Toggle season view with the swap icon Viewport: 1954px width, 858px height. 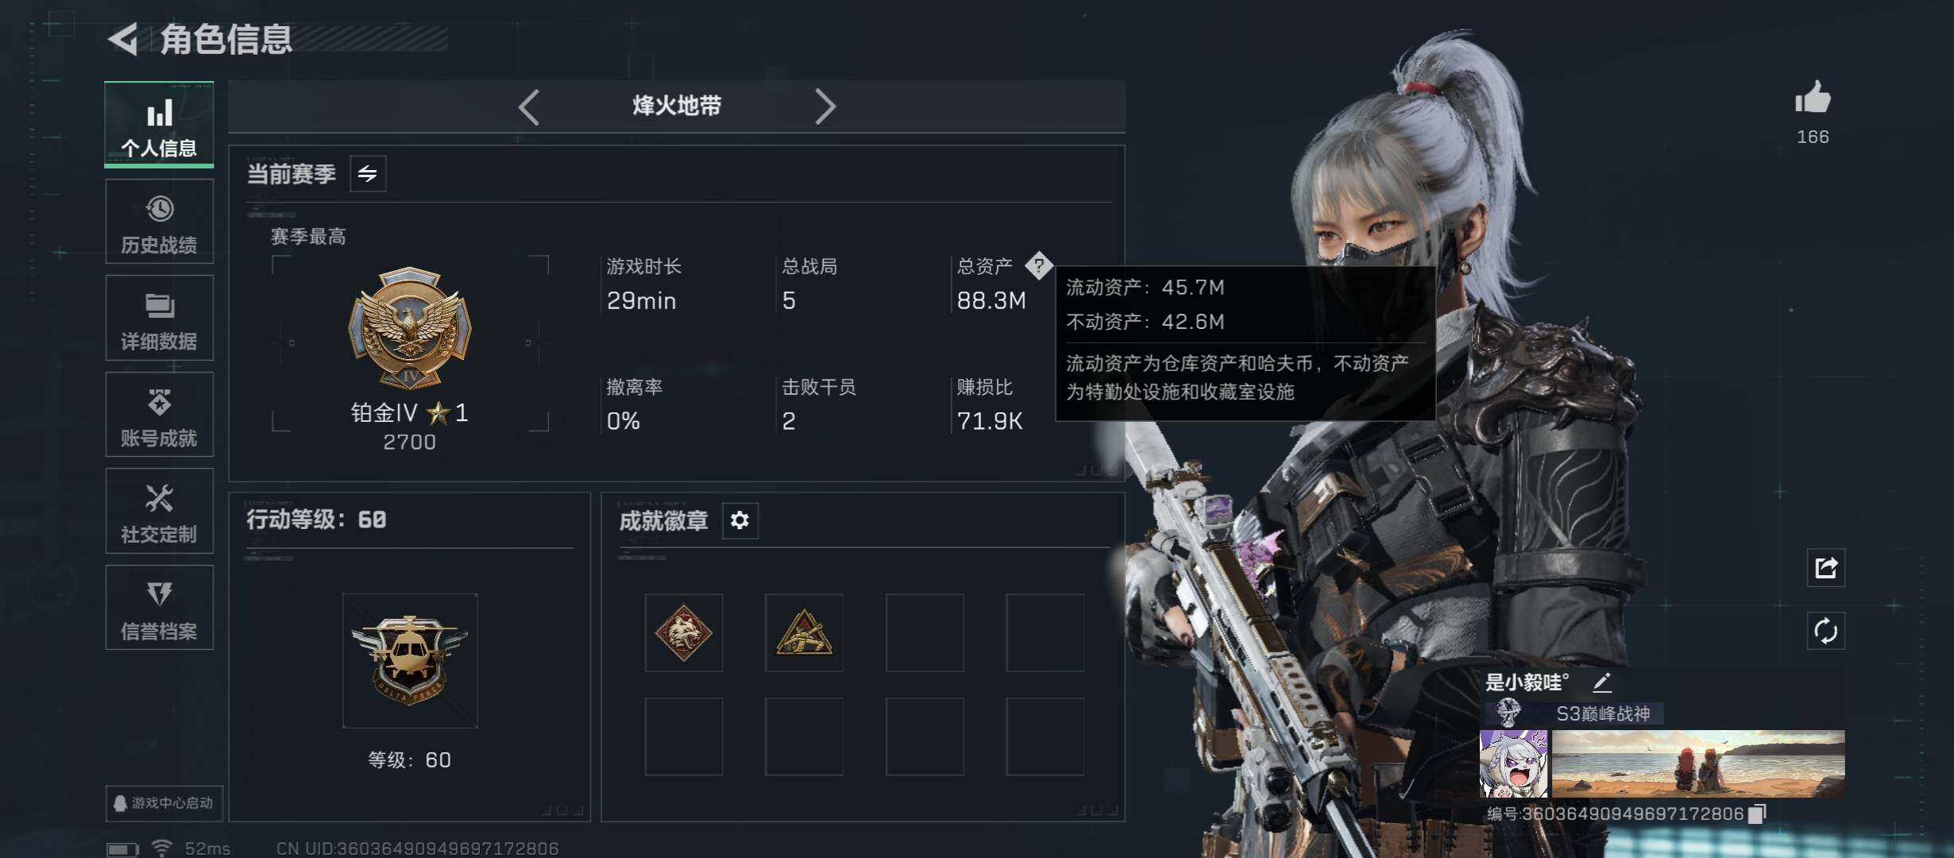(x=368, y=173)
